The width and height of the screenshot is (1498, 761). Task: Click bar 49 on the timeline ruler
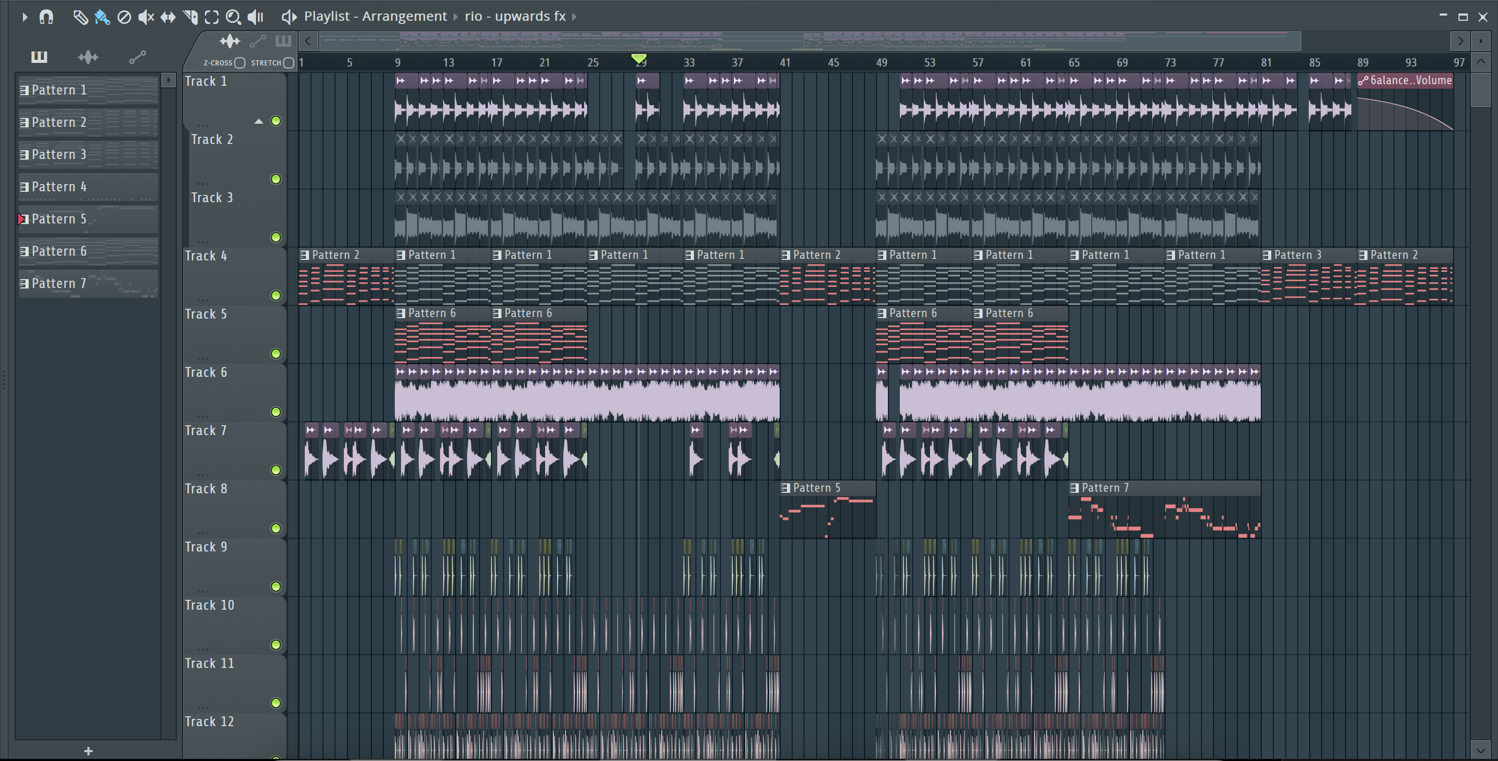tap(882, 62)
